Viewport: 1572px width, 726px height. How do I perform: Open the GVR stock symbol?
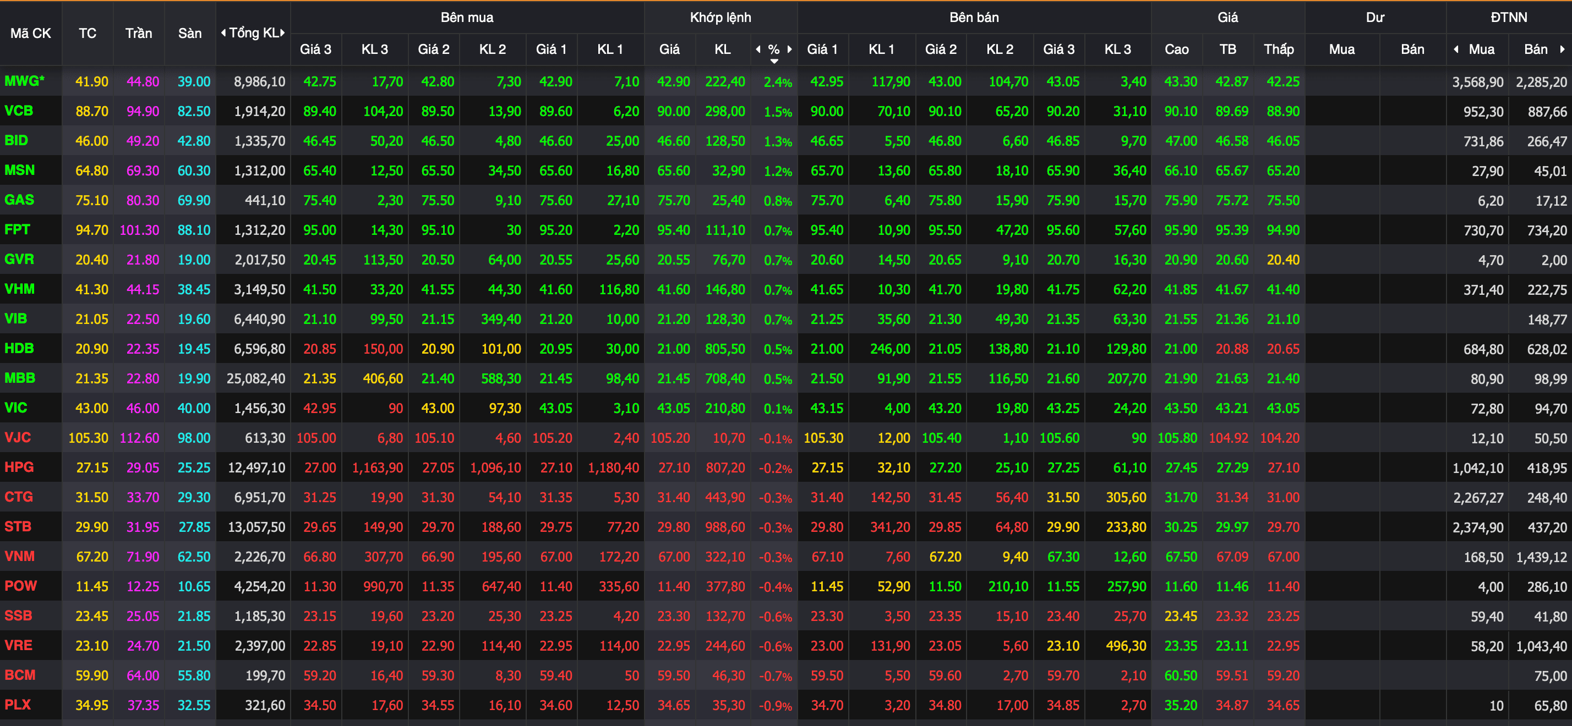click(19, 259)
